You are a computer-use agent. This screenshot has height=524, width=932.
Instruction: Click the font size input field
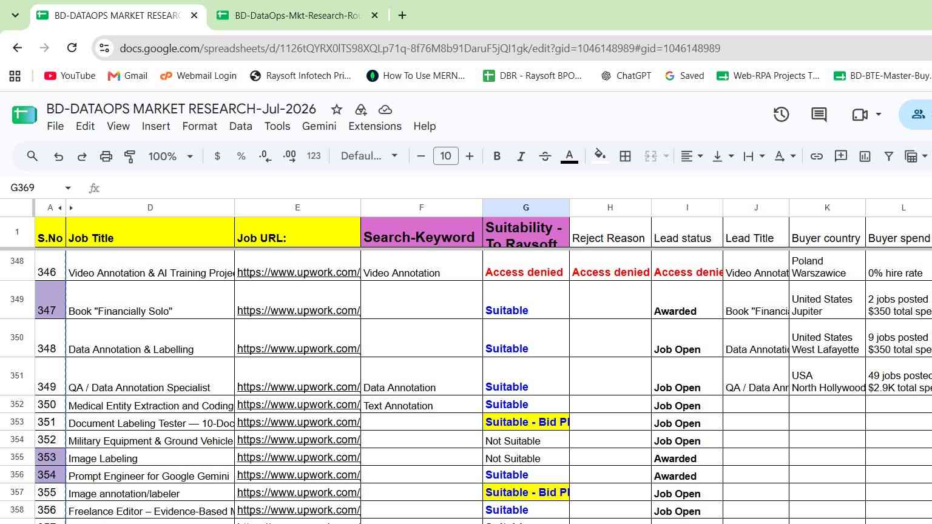(445, 156)
